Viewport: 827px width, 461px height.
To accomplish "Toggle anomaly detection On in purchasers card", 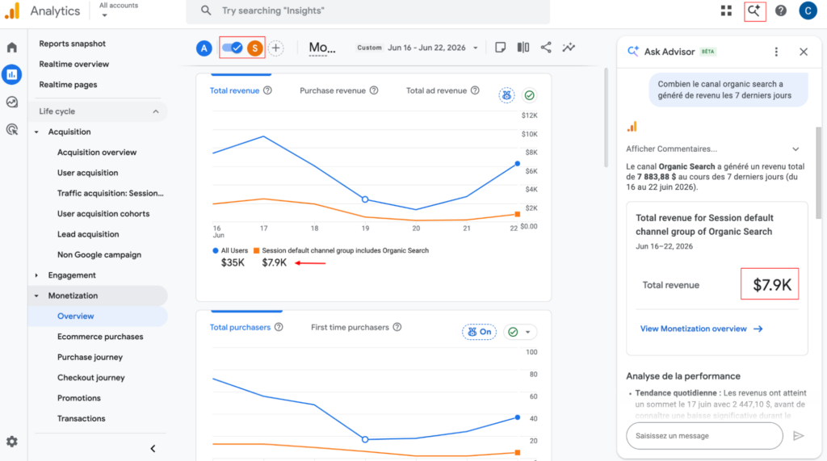I will click(479, 332).
